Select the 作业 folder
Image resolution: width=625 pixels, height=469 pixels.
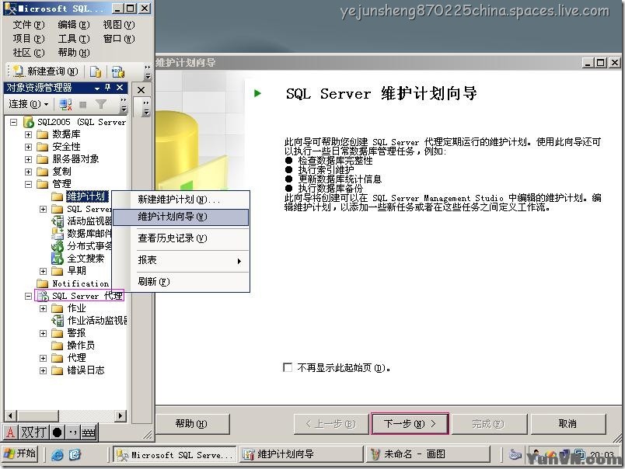click(x=69, y=308)
